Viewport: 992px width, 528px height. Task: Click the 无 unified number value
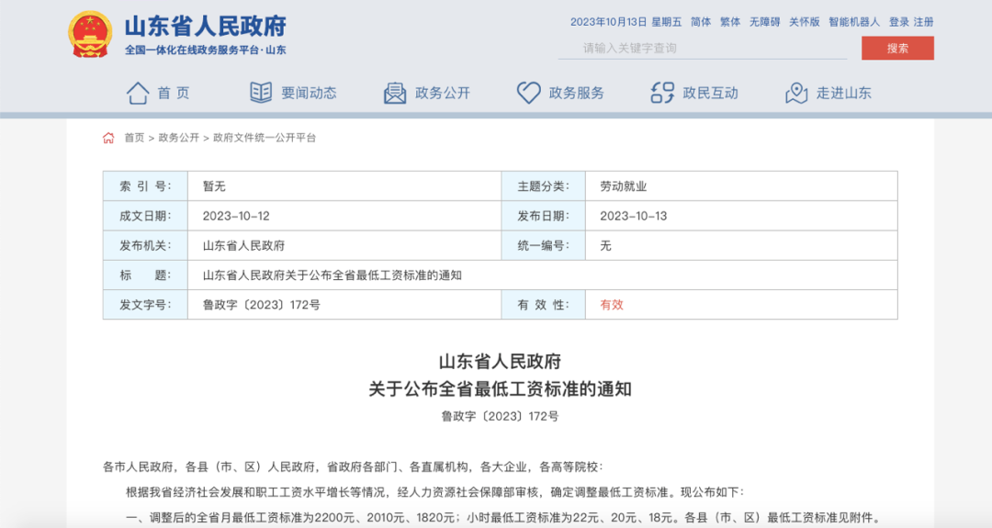(605, 246)
